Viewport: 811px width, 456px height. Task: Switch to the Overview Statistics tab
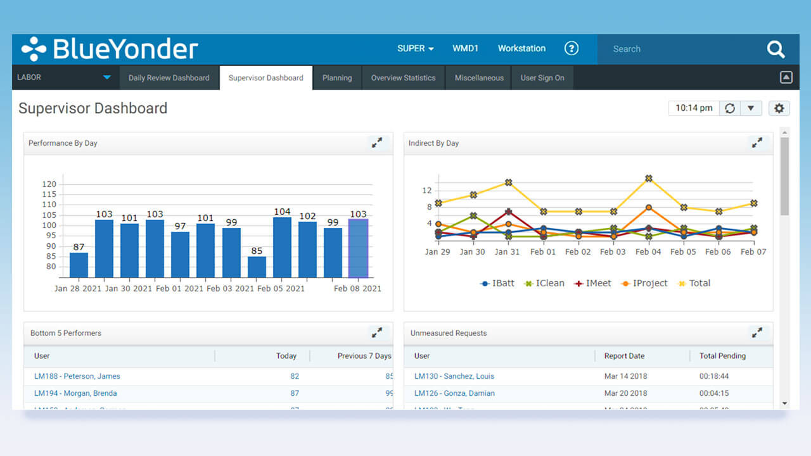point(403,78)
